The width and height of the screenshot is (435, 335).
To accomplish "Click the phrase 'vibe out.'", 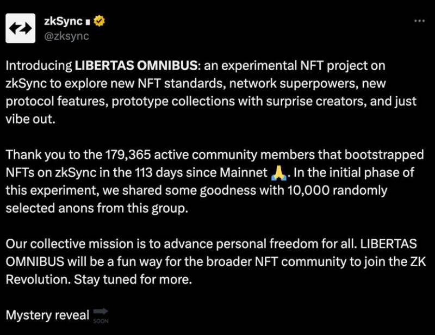I will [30, 119].
